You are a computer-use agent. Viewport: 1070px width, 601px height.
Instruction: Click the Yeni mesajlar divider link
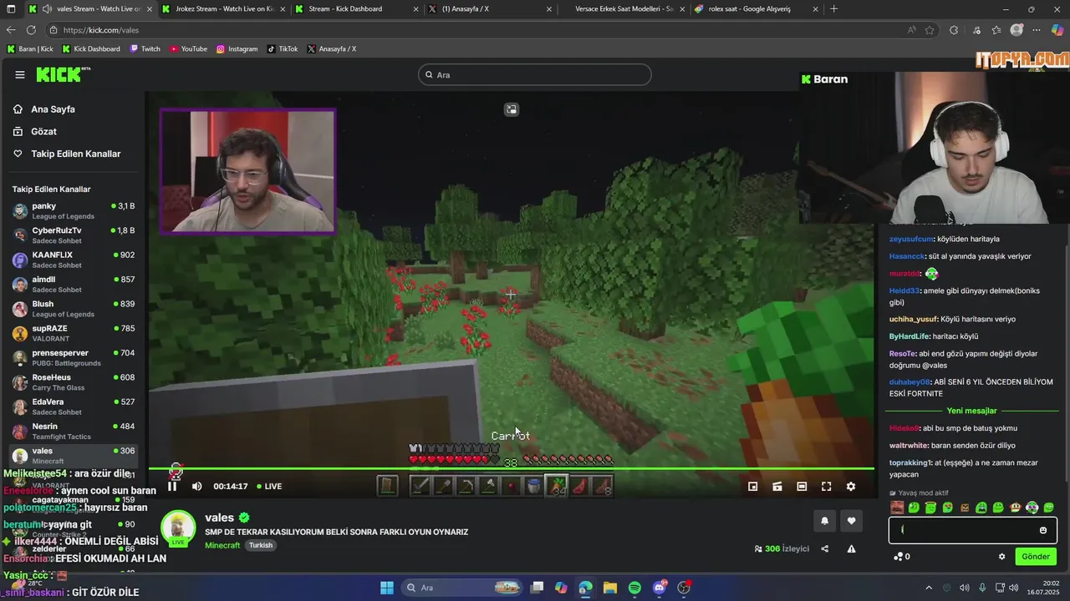[x=971, y=411]
